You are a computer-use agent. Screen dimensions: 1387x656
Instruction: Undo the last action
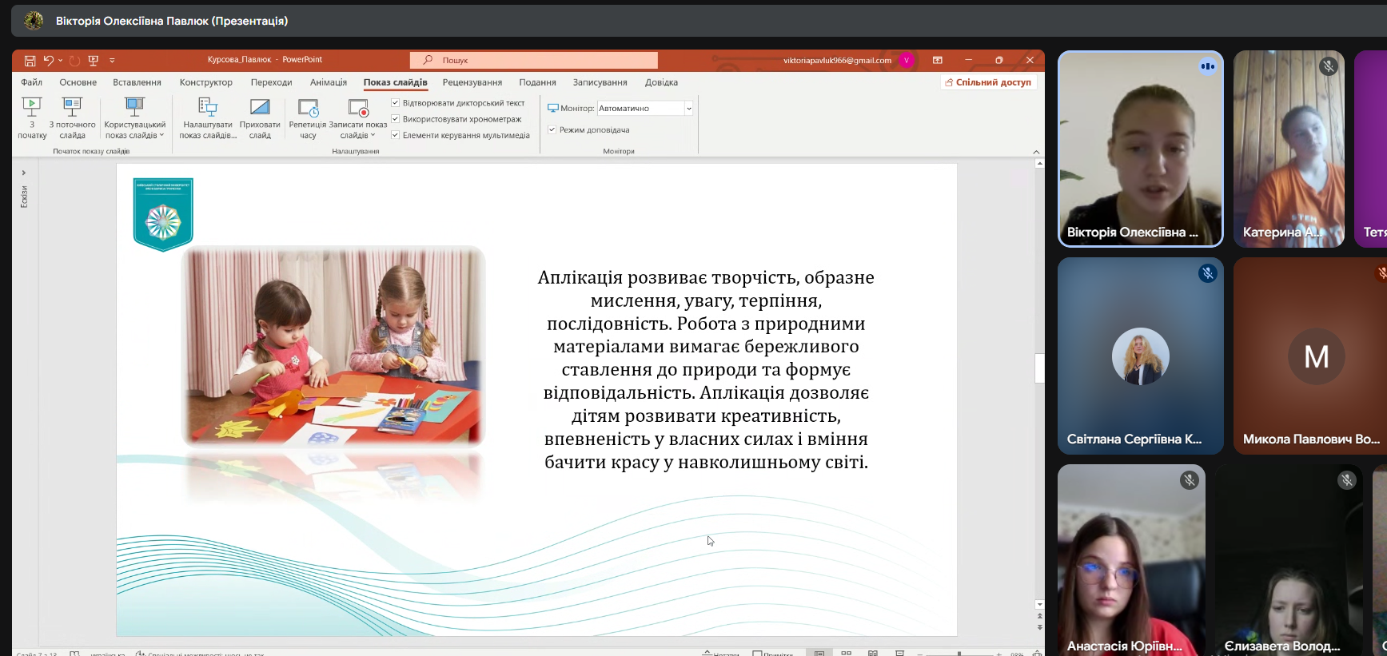[x=48, y=61]
